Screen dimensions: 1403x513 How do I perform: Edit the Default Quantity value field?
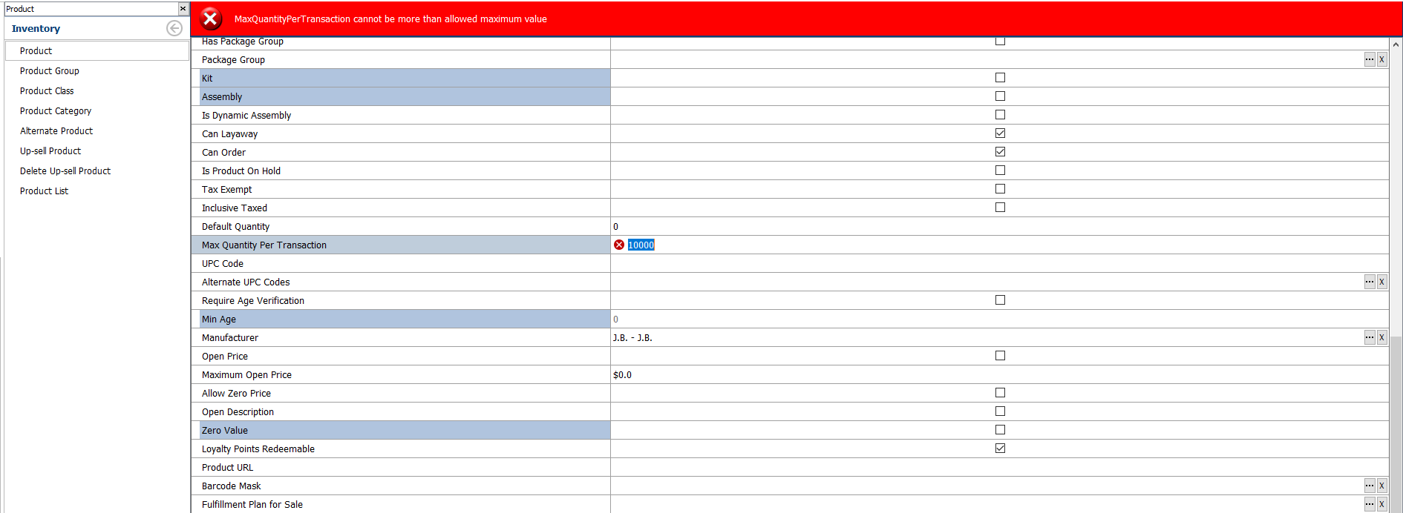[x=999, y=226]
